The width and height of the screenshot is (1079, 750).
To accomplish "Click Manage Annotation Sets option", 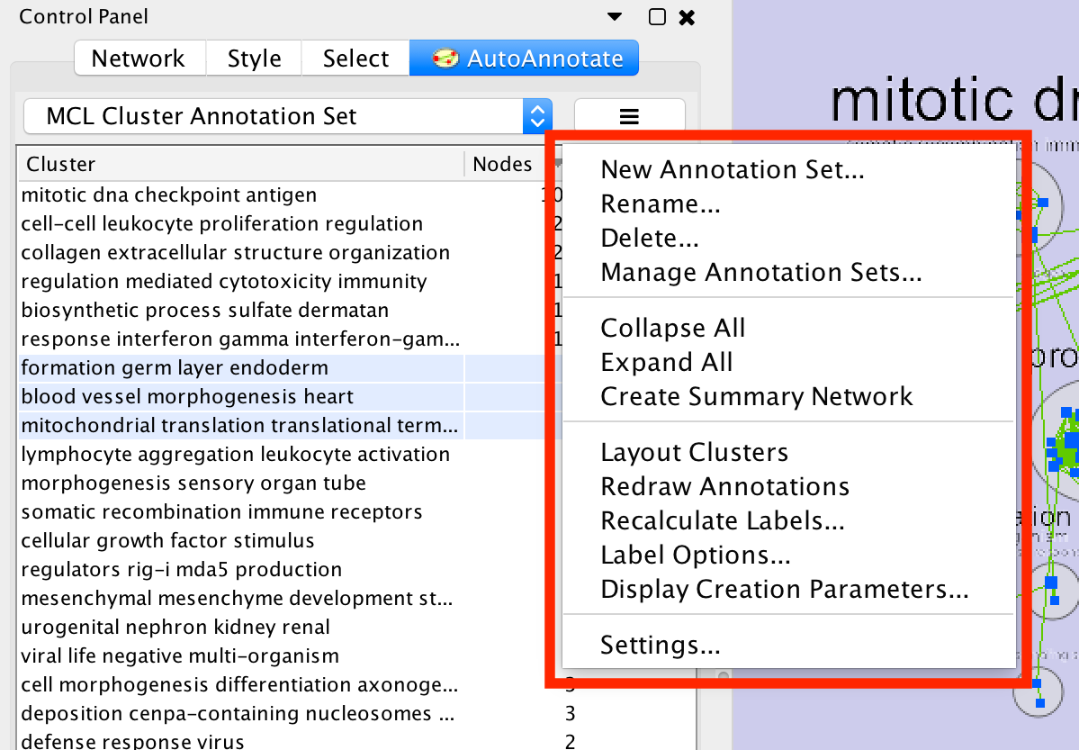I will [x=760, y=272].
